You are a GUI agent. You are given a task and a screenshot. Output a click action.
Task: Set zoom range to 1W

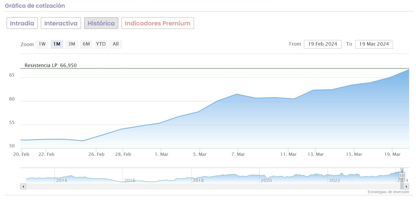(42, 44)
